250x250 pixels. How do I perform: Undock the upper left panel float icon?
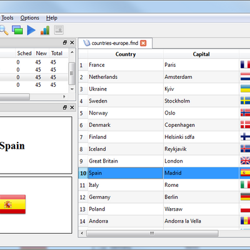[x=65, y=42]
